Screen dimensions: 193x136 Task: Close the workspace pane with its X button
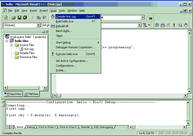[47, 31]
